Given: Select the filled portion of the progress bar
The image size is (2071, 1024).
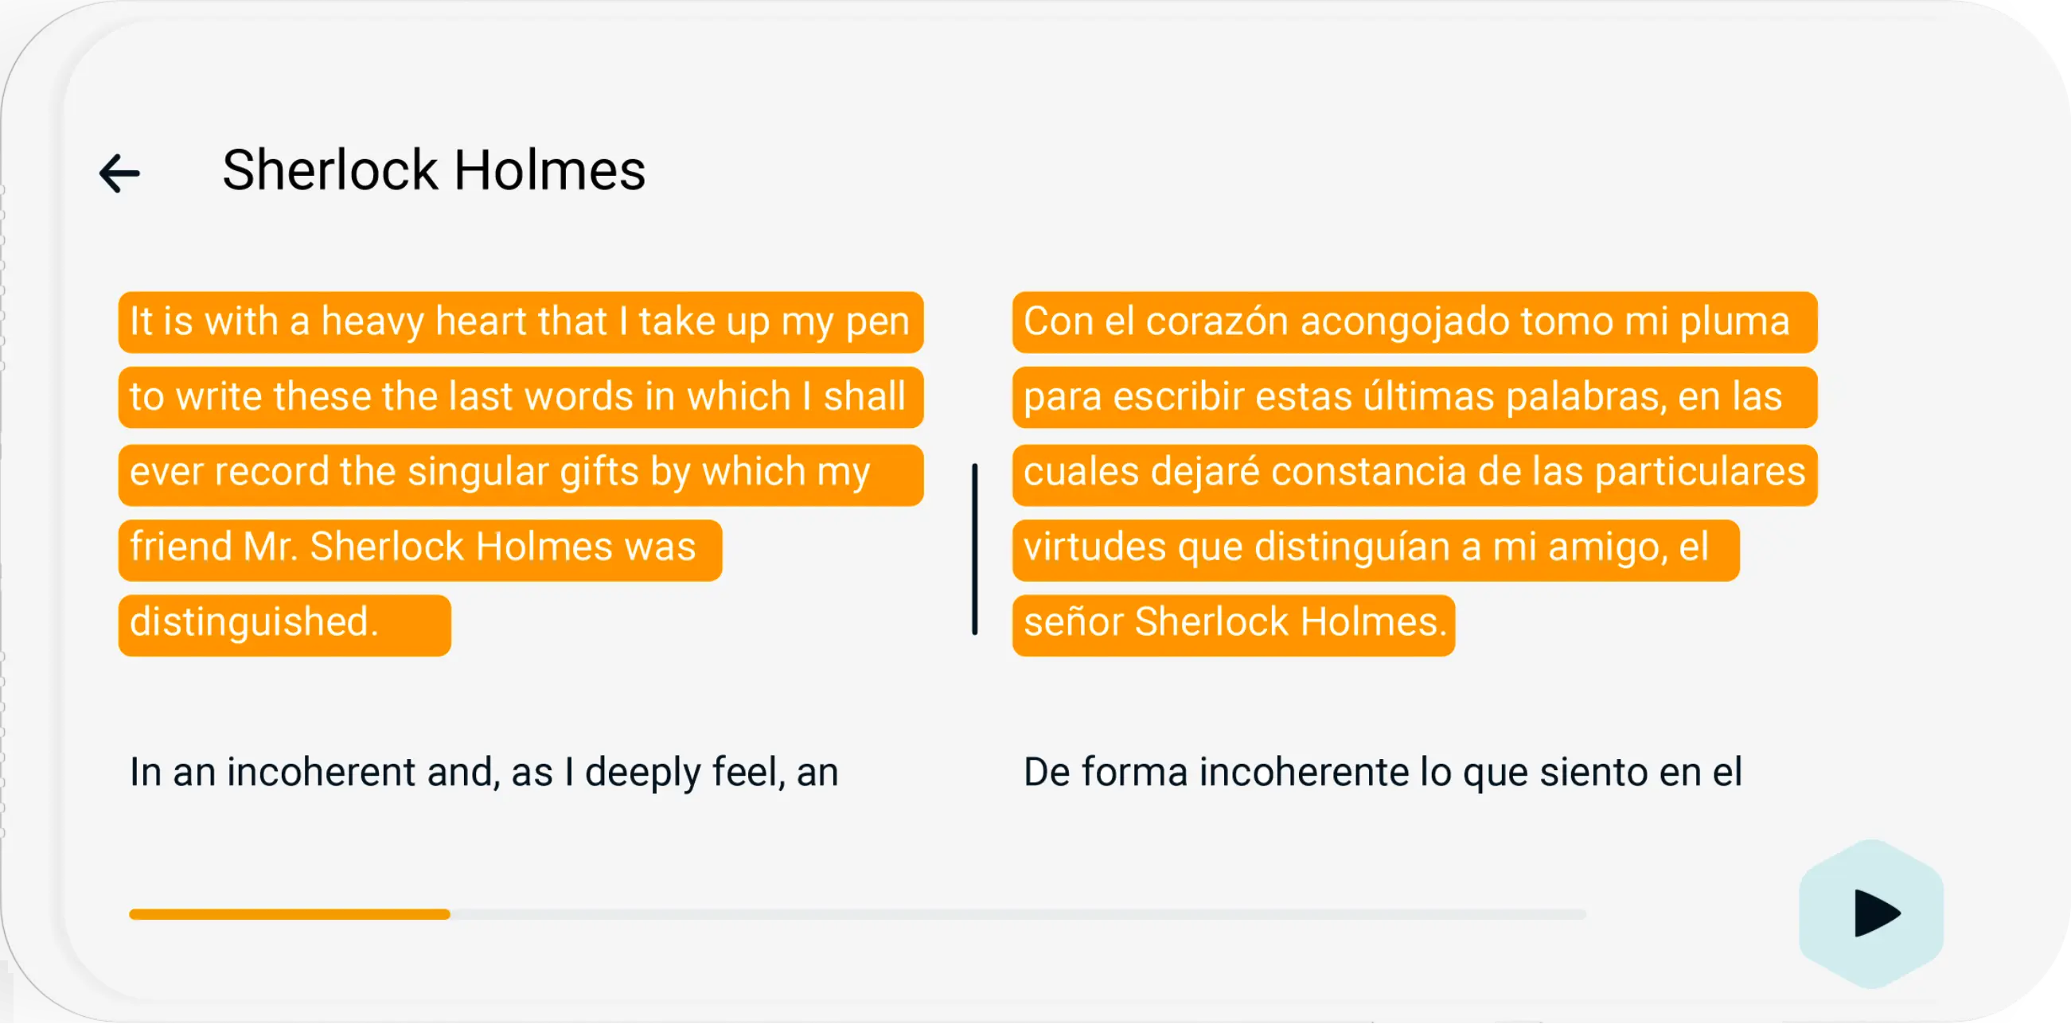Looking at the screenshot, I should pyautogui.click(x=290, y=914).
